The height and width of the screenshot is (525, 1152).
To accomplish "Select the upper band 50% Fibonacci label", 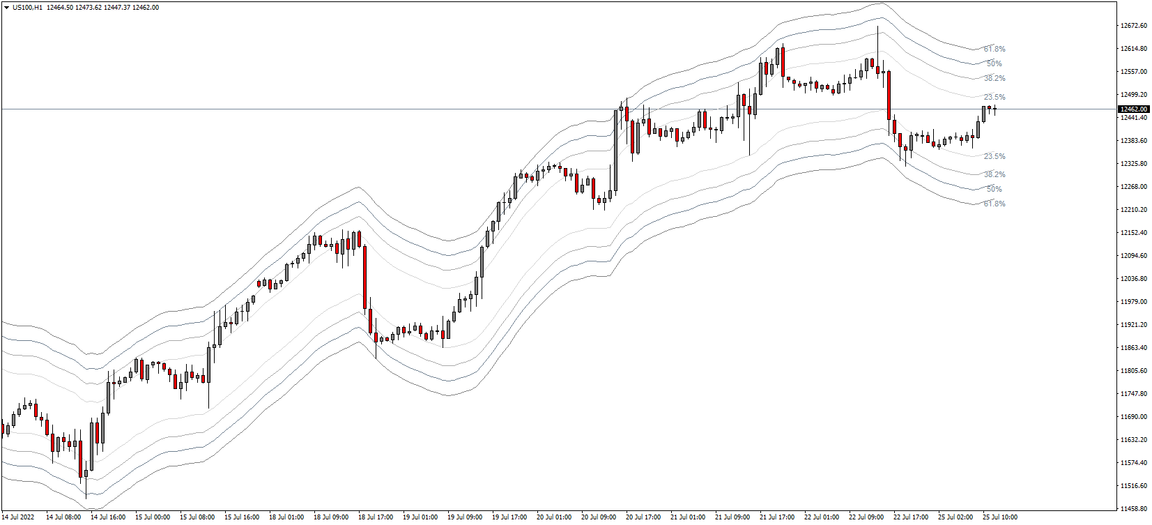I will [994, 63].
